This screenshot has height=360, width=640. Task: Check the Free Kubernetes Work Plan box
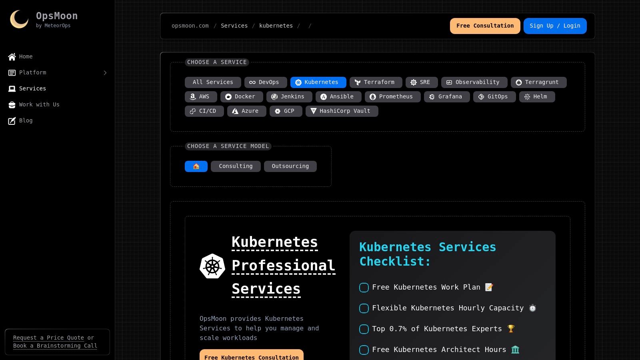point(364,287)
